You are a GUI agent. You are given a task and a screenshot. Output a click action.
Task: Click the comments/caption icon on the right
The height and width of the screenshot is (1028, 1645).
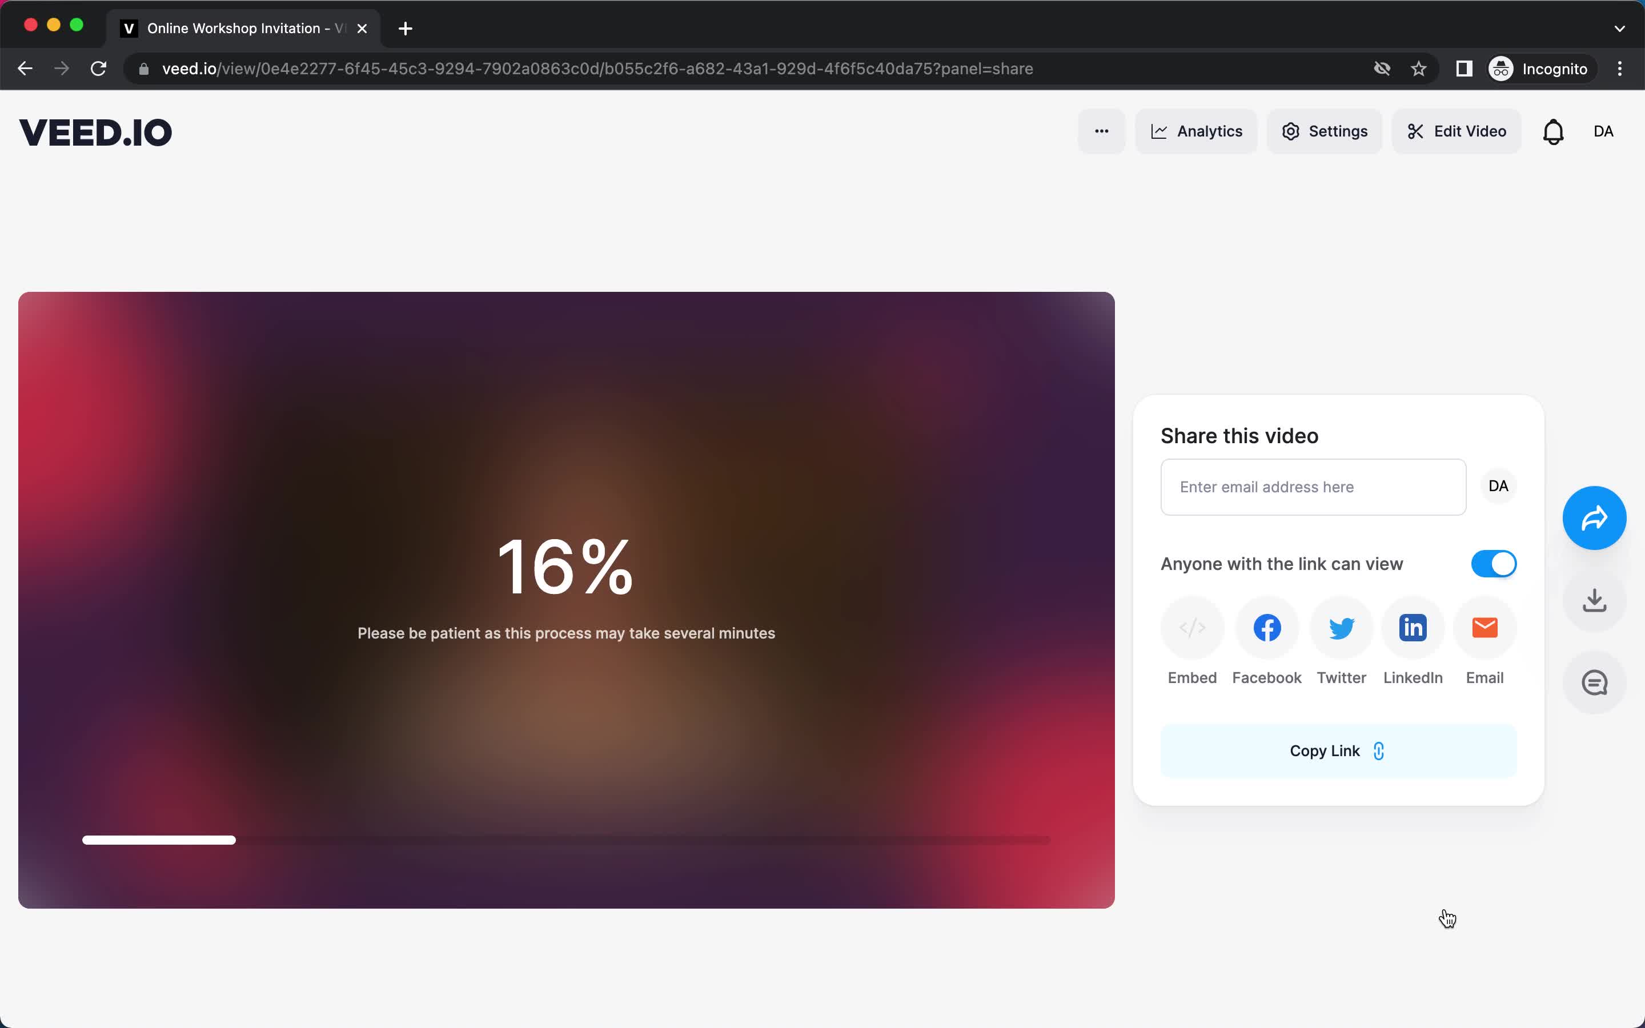1595,682
